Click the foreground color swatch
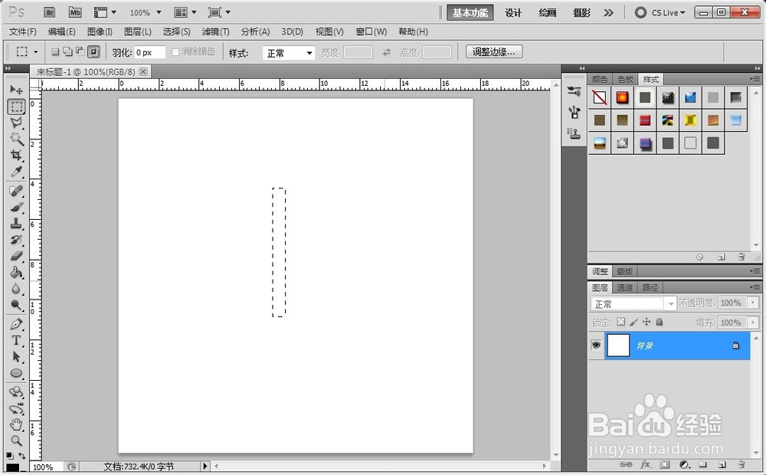The width and height of the screenshot is (766, 475). [x=12, y=468]
